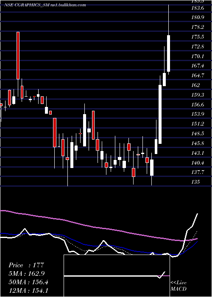Screen dimensions: 212x297
Task: Click the MACD label
Action: pyautogui.click(x=179, y=289)
